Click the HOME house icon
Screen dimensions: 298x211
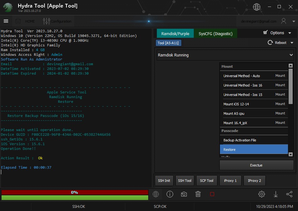18,21
